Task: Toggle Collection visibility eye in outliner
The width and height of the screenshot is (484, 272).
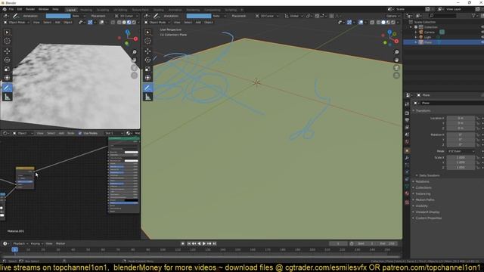Action: (x=482, y=27)
